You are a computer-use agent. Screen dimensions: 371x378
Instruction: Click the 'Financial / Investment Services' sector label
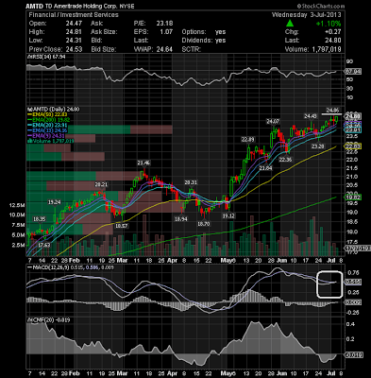click(x=74, y=15)
